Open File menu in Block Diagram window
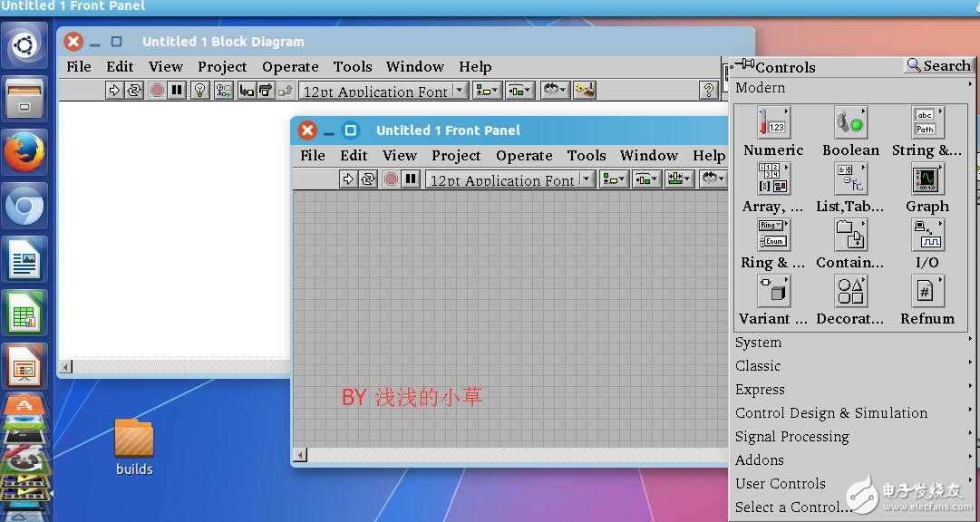The height and width of the screenshot is (522, 980). 79,66
